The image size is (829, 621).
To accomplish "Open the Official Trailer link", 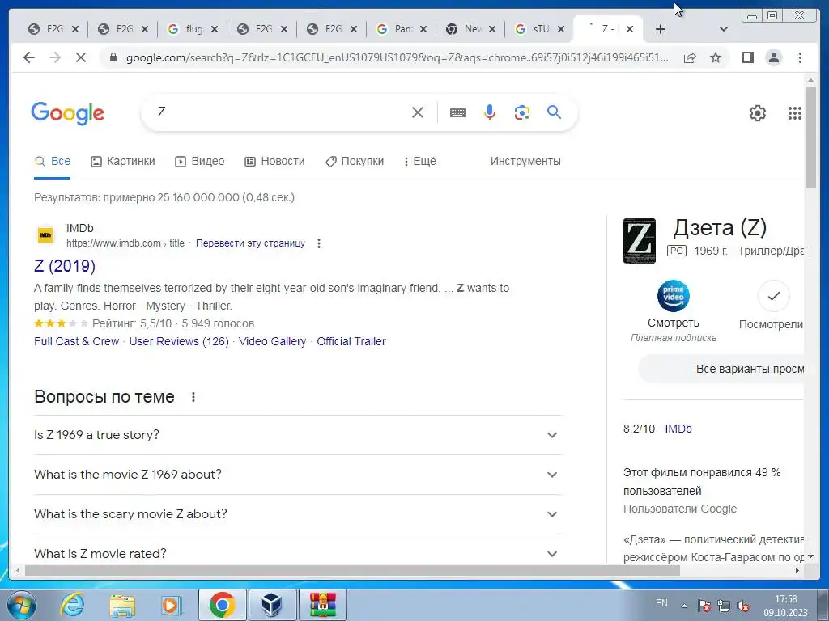I will 351,342.
